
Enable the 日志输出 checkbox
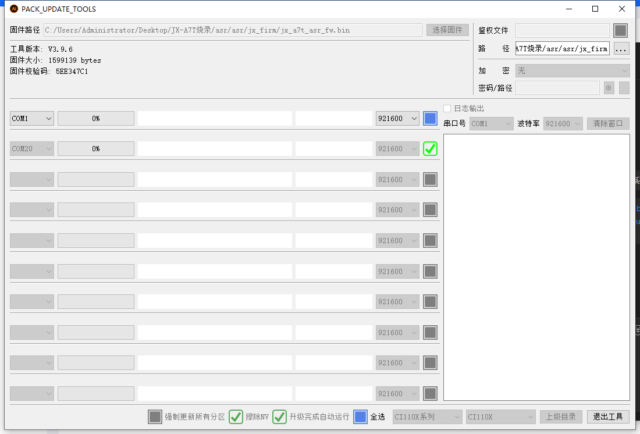[447, 108]
